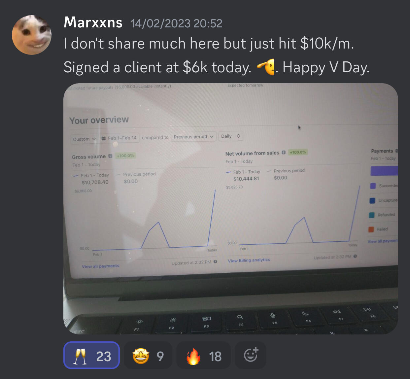This screenshot has height=379, width=410.
Task: Click the Marxxns user avatar
Action: (32, 35)
